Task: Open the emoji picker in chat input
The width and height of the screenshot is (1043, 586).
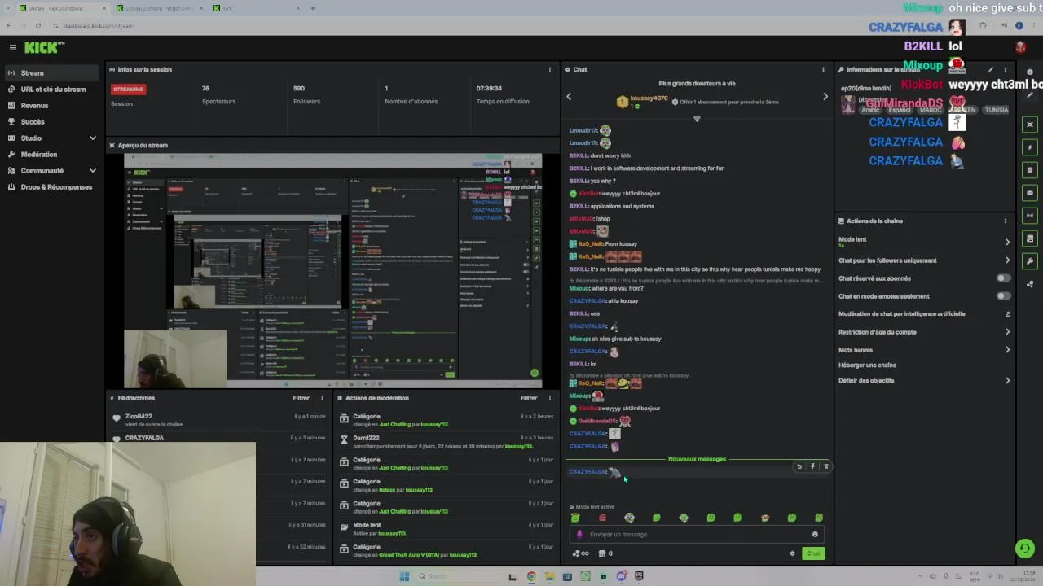Action: tap(815, 535)
